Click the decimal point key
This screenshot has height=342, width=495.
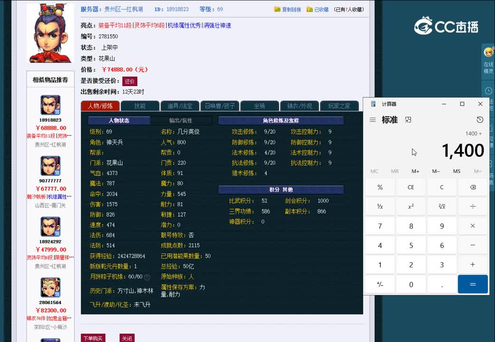point(442,284)
